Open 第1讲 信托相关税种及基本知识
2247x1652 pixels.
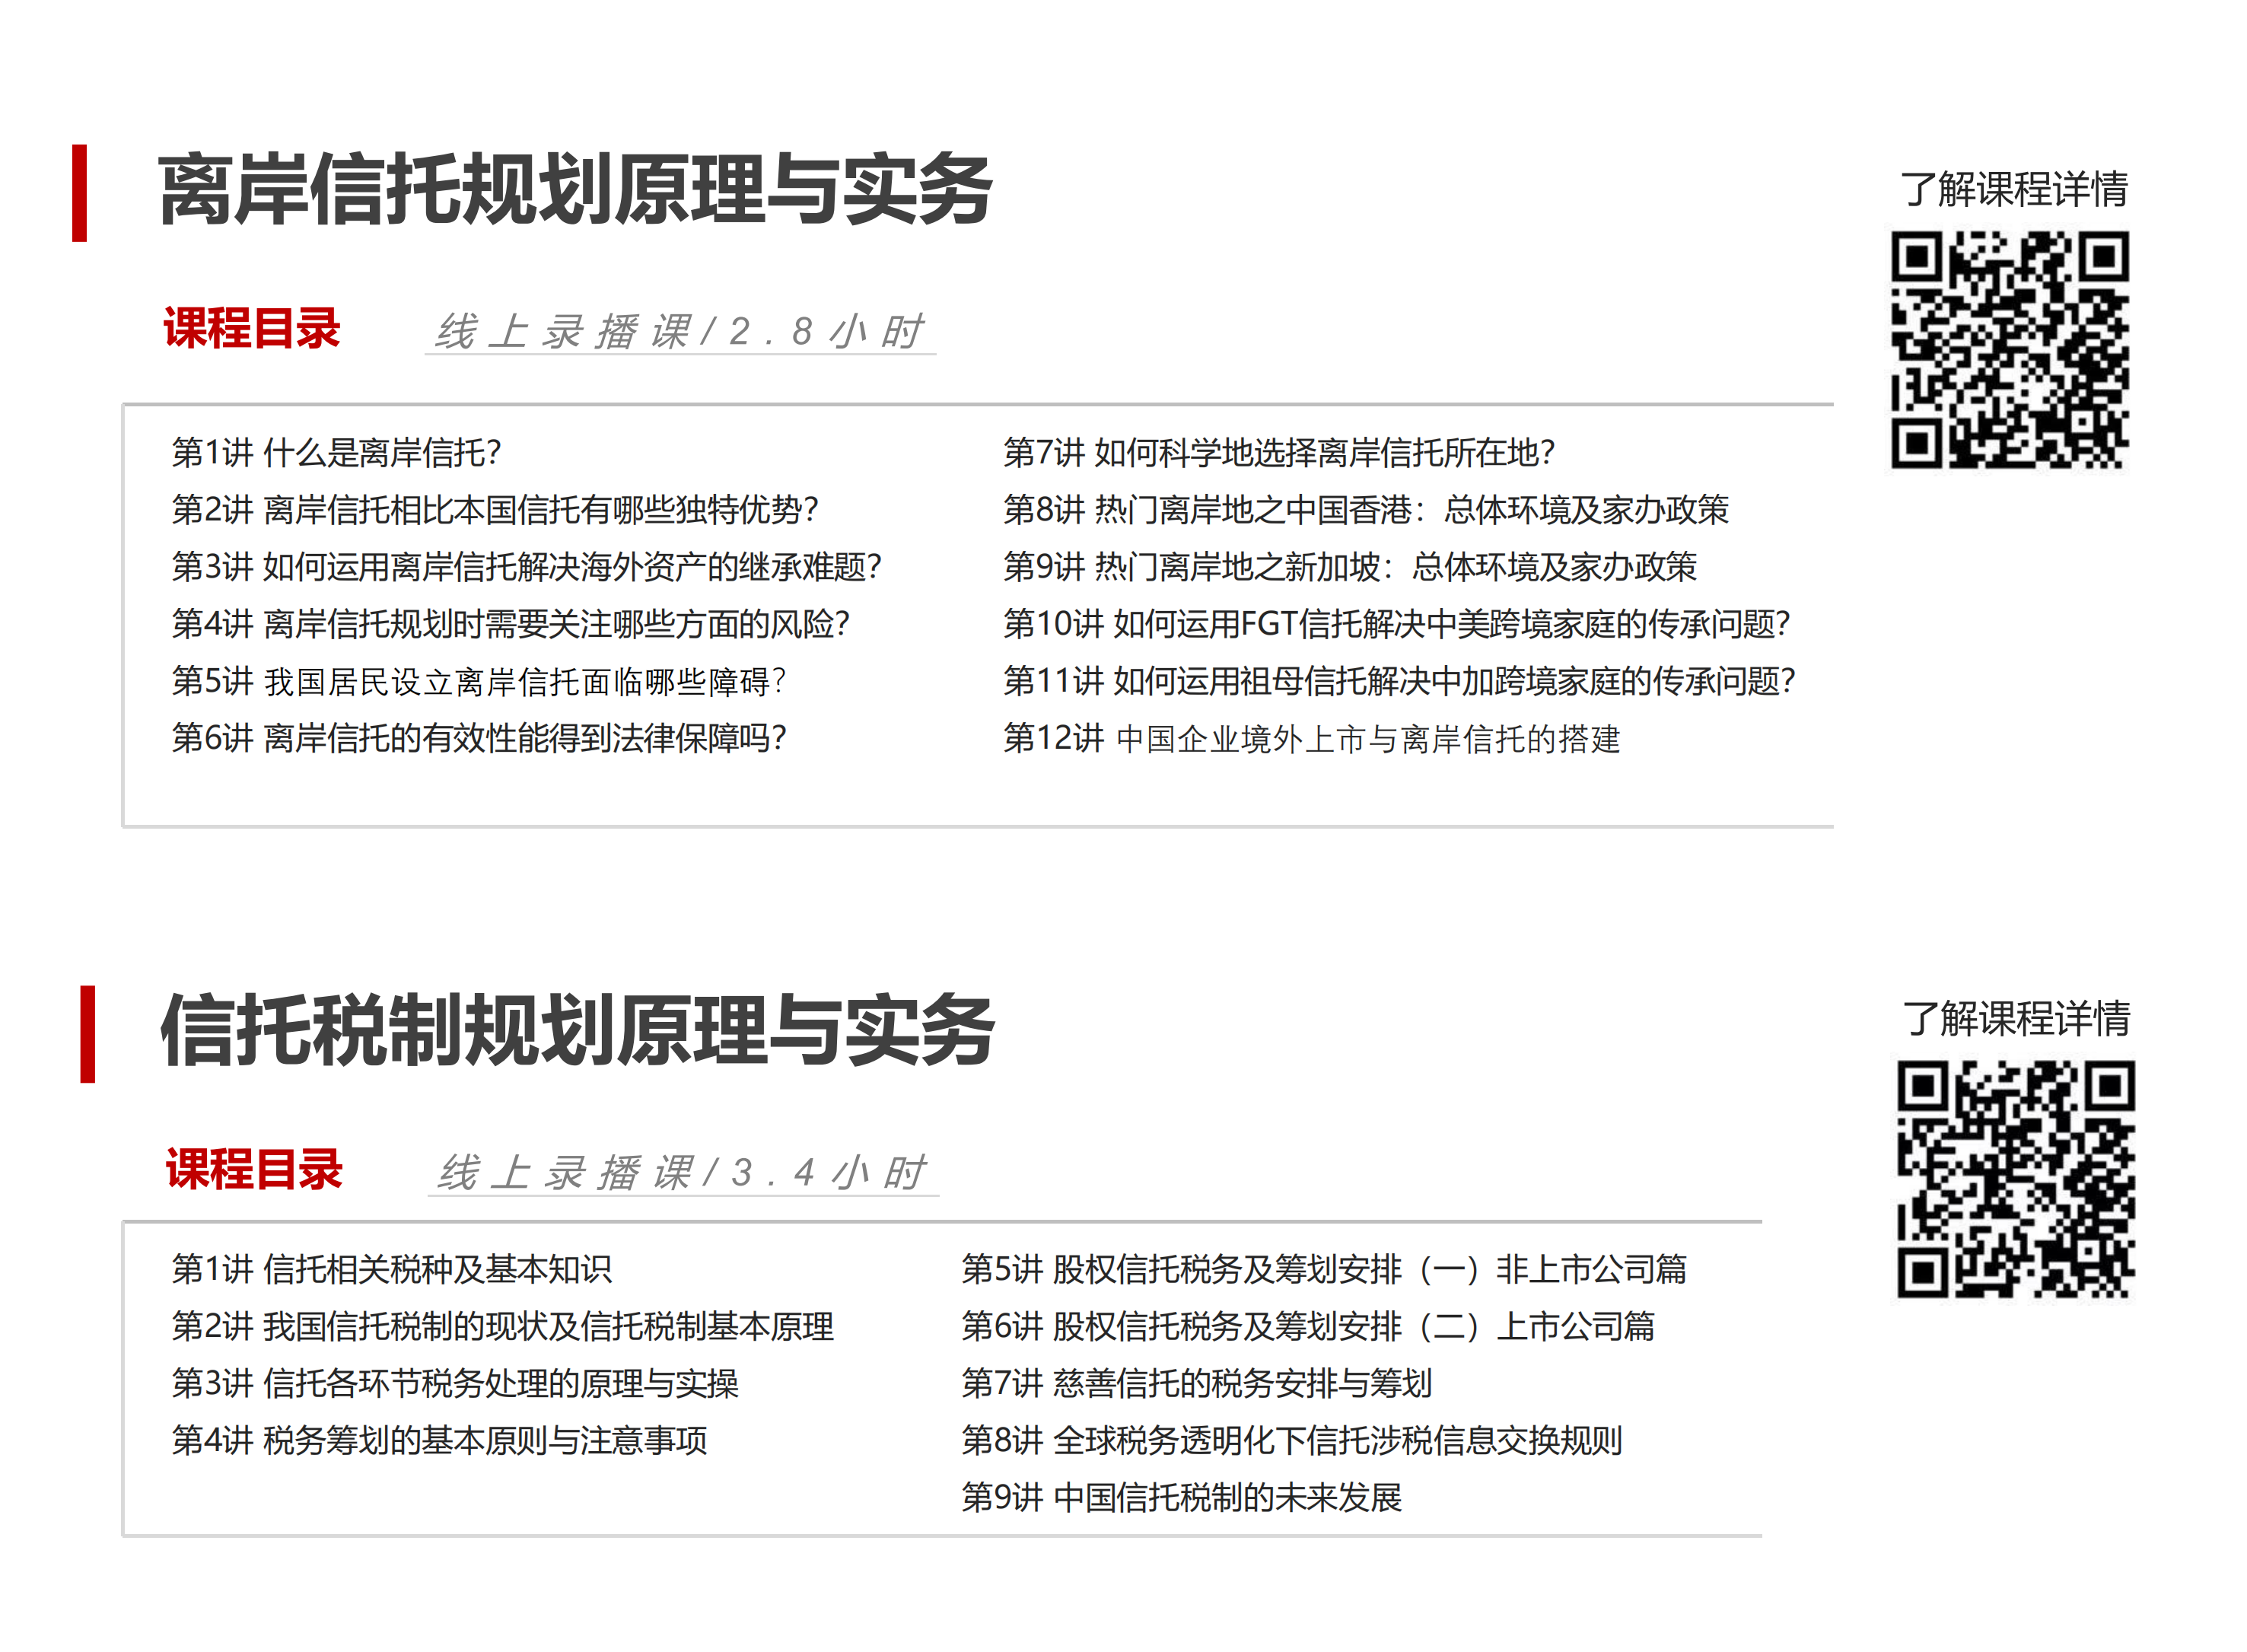392,1269
